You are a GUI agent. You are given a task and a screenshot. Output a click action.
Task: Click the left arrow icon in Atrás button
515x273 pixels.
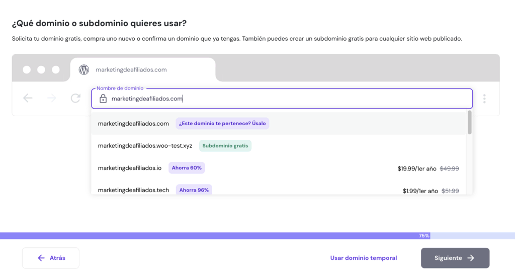coord(41,258)
